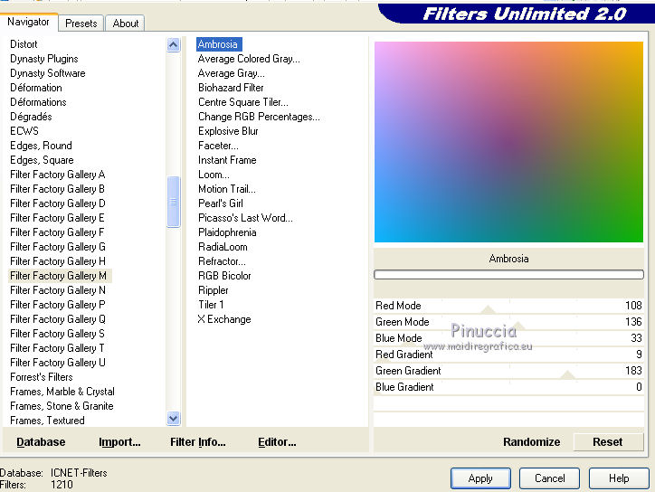Viewport: 655px width, 492px height.
Task: Select the Forrest's Filters category
Action: pos(42,377)
